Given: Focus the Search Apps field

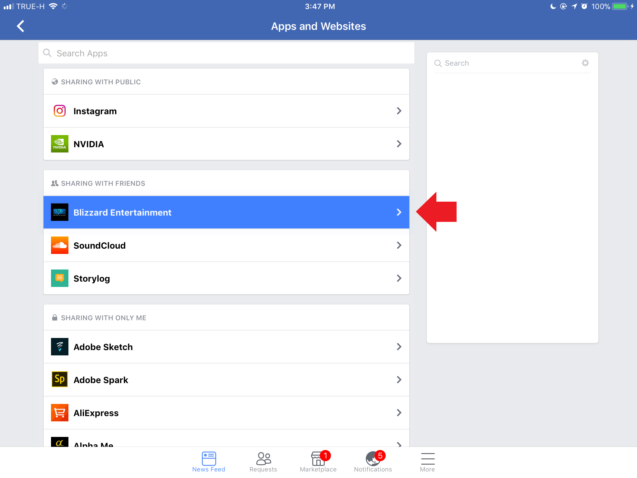Looking at the screenshot, I should coord(226,53).
